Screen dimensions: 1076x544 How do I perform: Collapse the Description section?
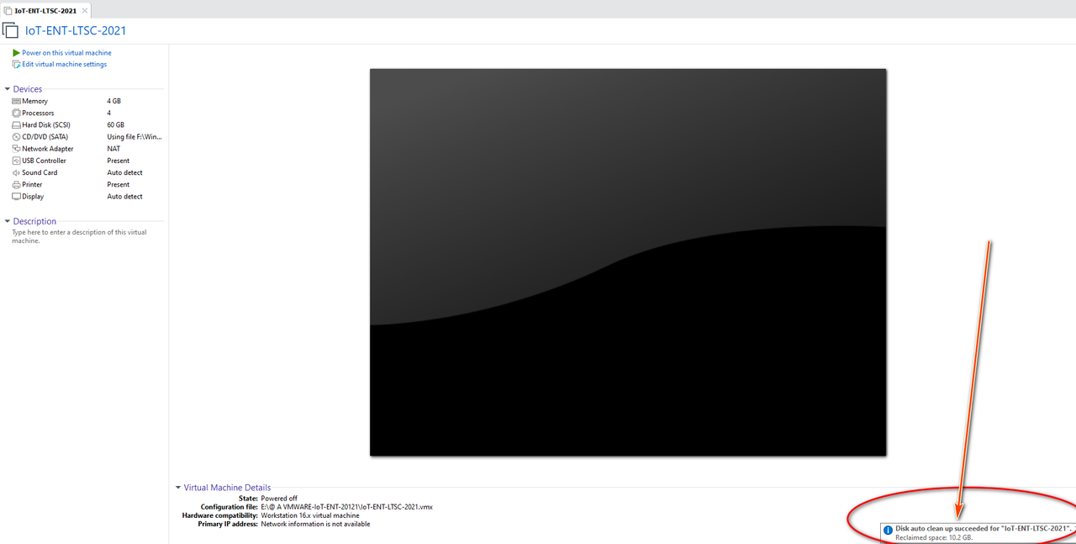click(8, 221)
